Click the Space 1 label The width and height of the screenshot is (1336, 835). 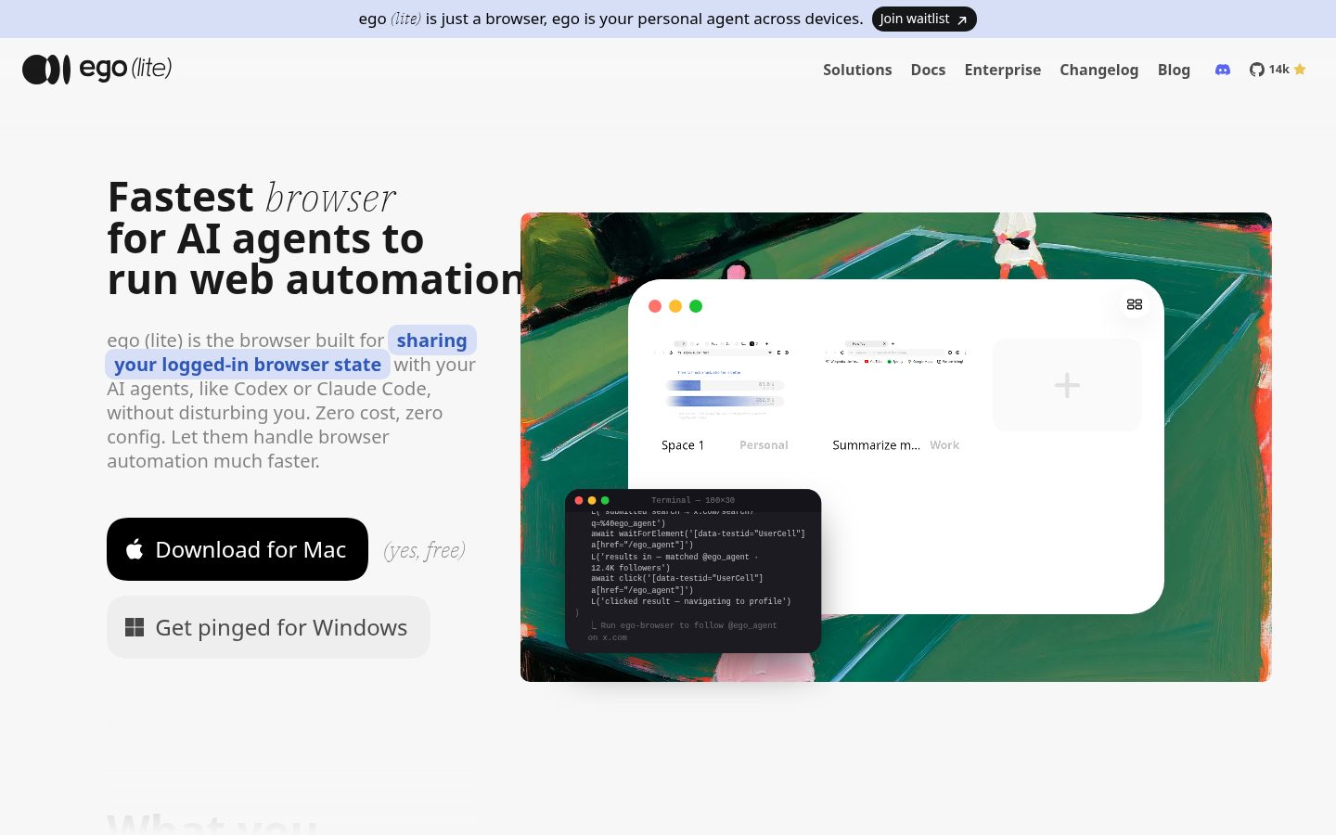click(x=683, y=445)
